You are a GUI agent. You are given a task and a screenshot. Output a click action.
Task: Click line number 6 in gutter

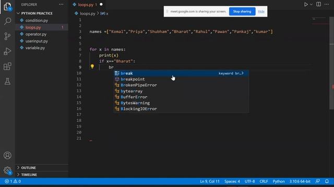(80, 49)
